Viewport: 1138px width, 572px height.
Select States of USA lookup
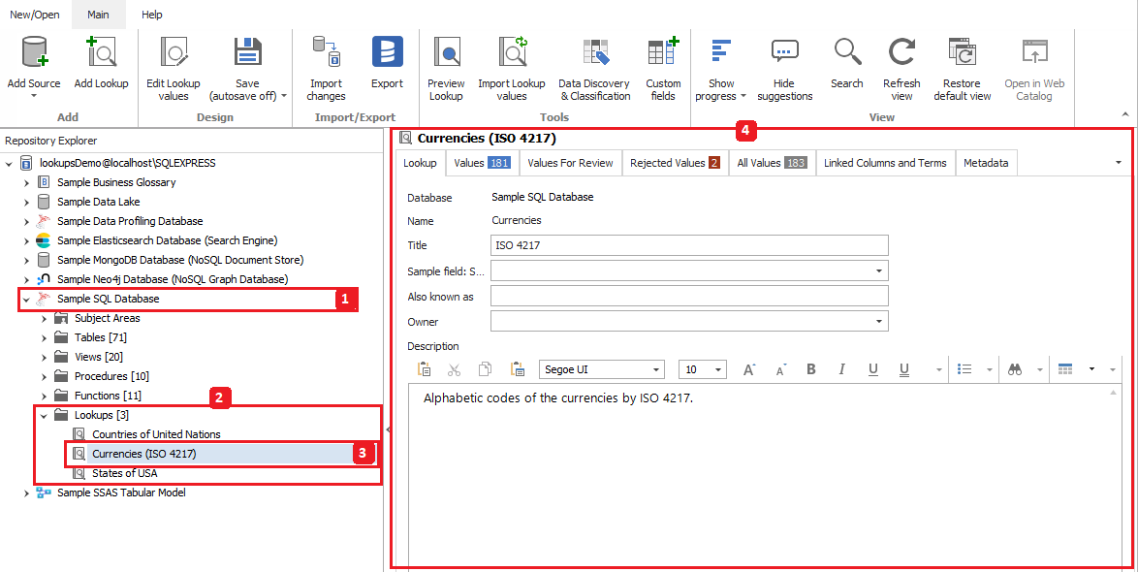pos(124,473)
